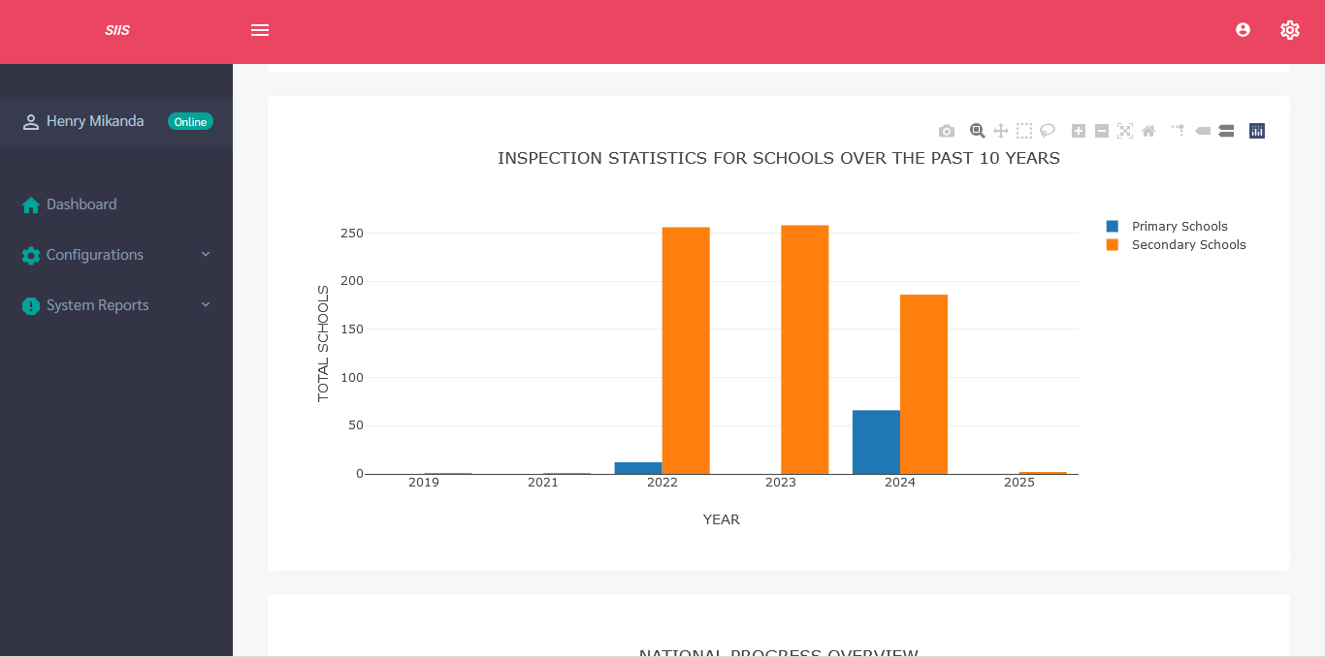Download plot as PNG camera icon
The image size is (1325, 658).
point(947,131)
